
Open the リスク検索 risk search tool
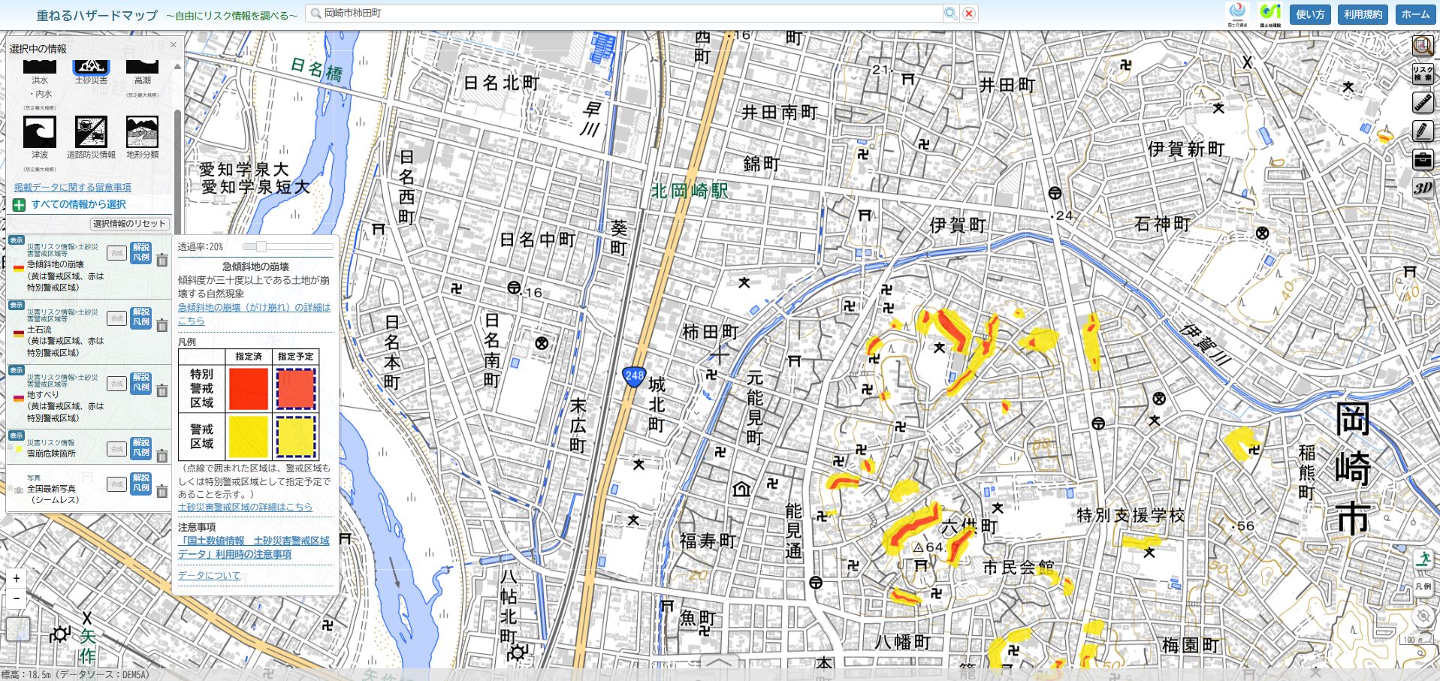pos(1422,73)
